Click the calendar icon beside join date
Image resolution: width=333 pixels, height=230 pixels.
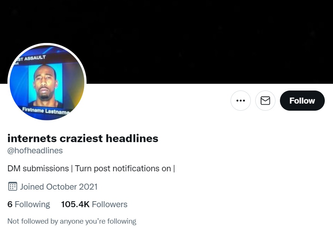pyautogui.click(x=13, y=186)
